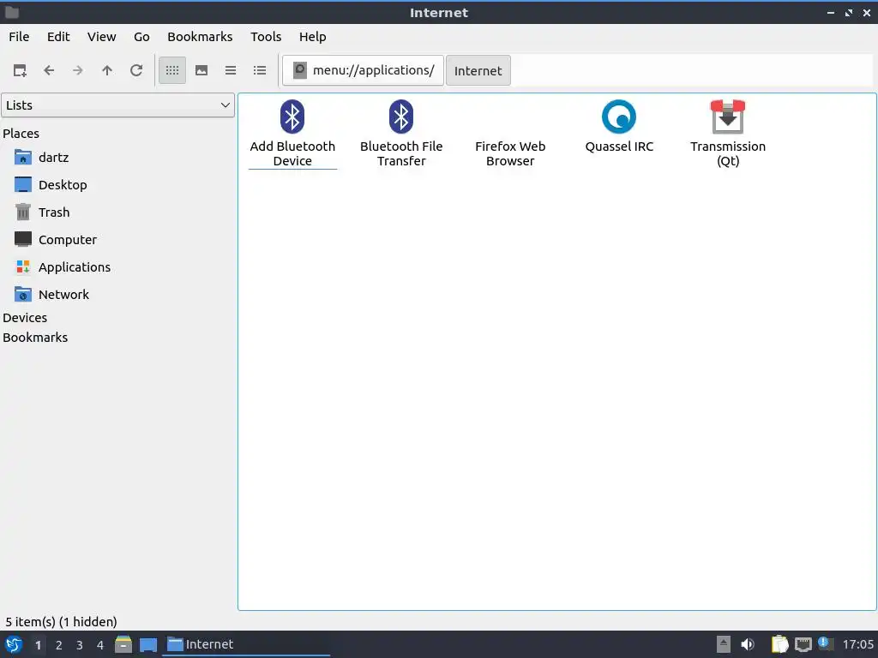878x658 pixels.
Task: Open Computer in Places
Action: point(56,240)
